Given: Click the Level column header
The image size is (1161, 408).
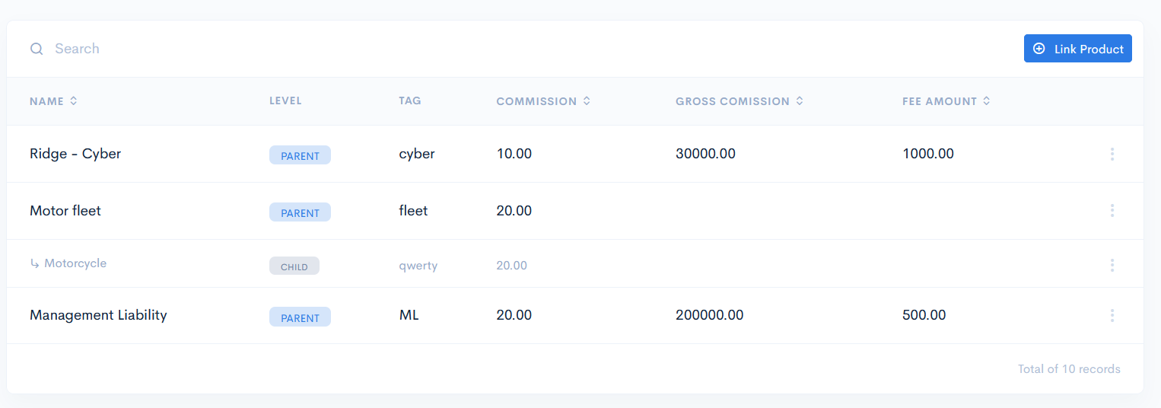Looking at the screenshot, I should tap(285, 101).
